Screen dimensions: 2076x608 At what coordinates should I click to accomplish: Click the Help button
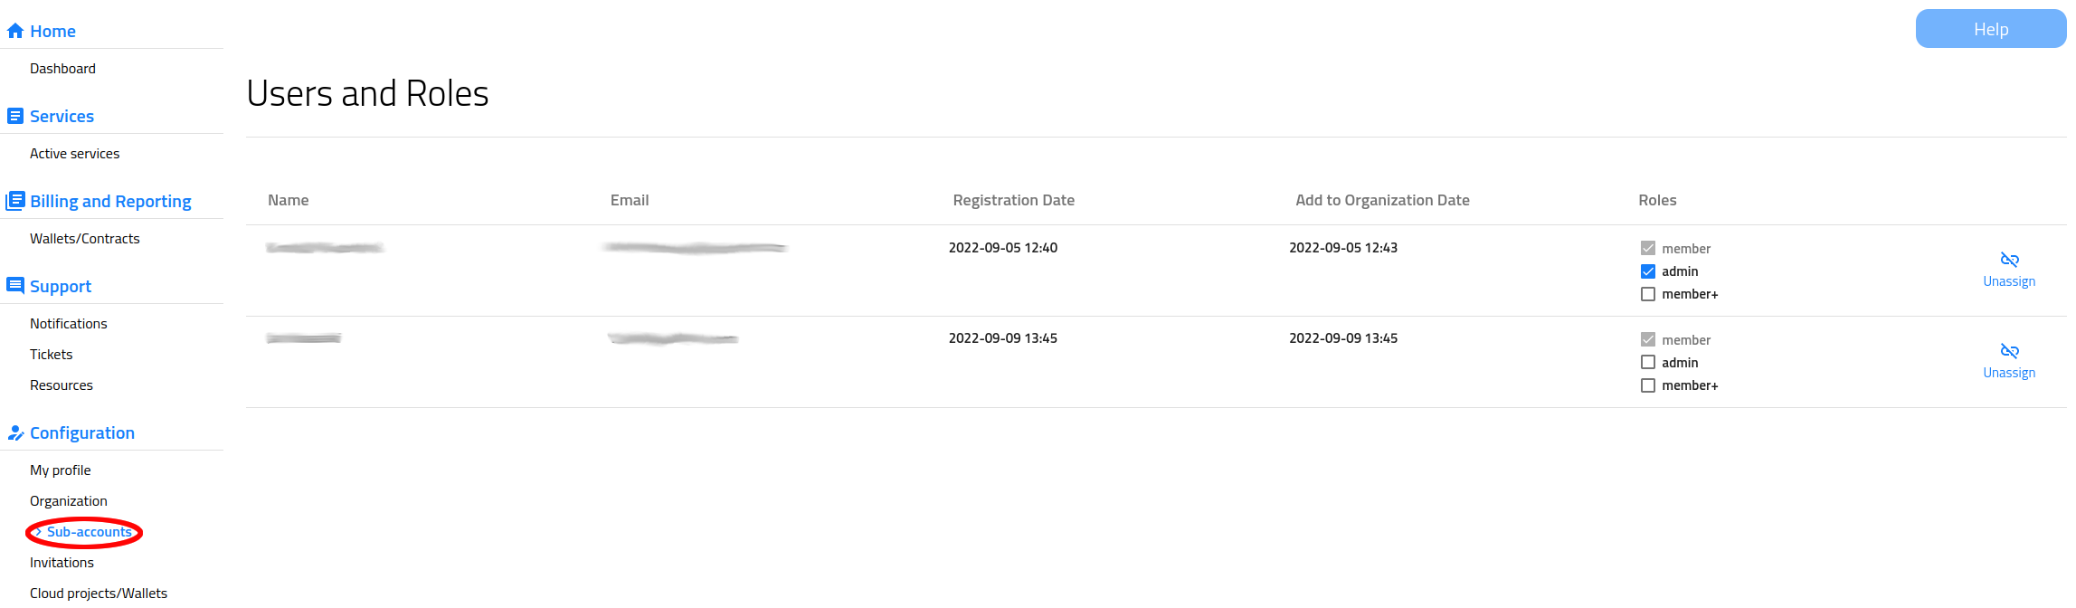(x=1990, y=28)
